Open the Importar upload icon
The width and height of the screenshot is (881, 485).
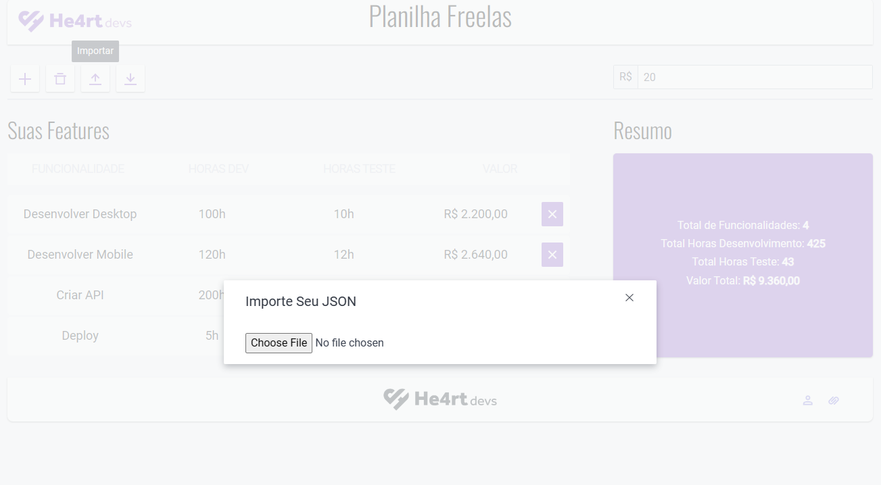95,78
